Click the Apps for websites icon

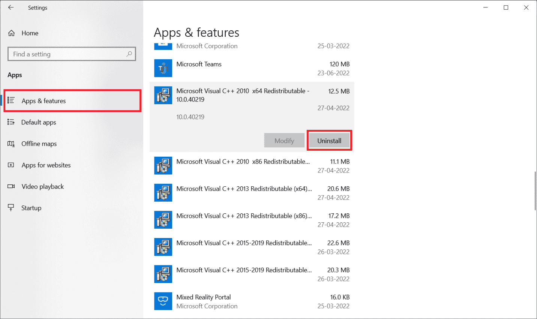(11, 165)
